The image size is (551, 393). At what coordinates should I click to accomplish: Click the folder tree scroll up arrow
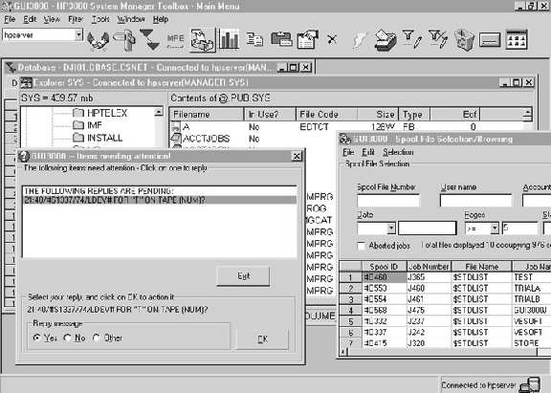pyautogui.click(x=159, y=112)
